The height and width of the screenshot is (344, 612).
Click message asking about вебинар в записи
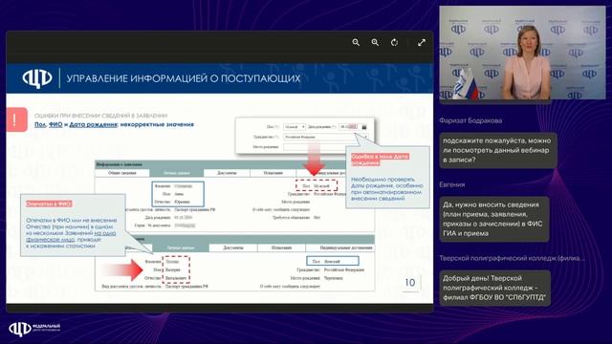(498, 150)
